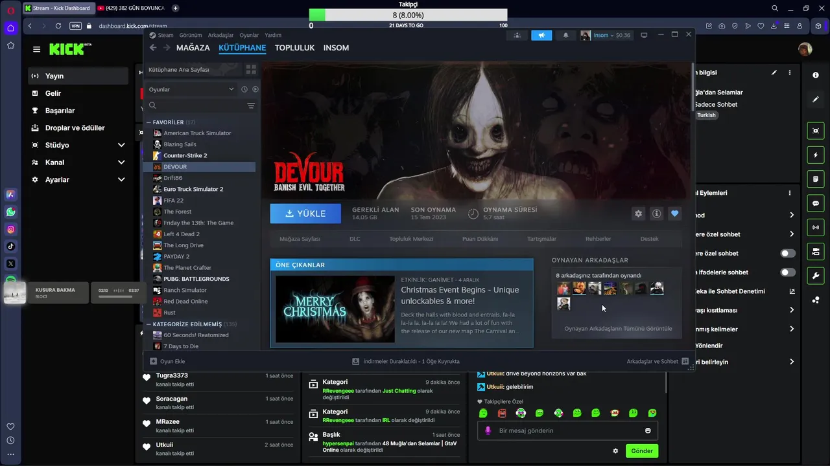Open the Steam friends icon in title bar
The image size is (830, 466).
pyautogui.click(x=517, y=35)
